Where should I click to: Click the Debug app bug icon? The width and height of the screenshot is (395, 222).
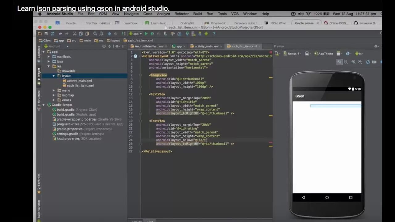152,34
